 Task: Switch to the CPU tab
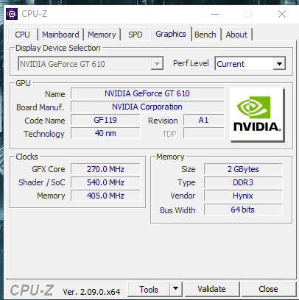(22, 35)
